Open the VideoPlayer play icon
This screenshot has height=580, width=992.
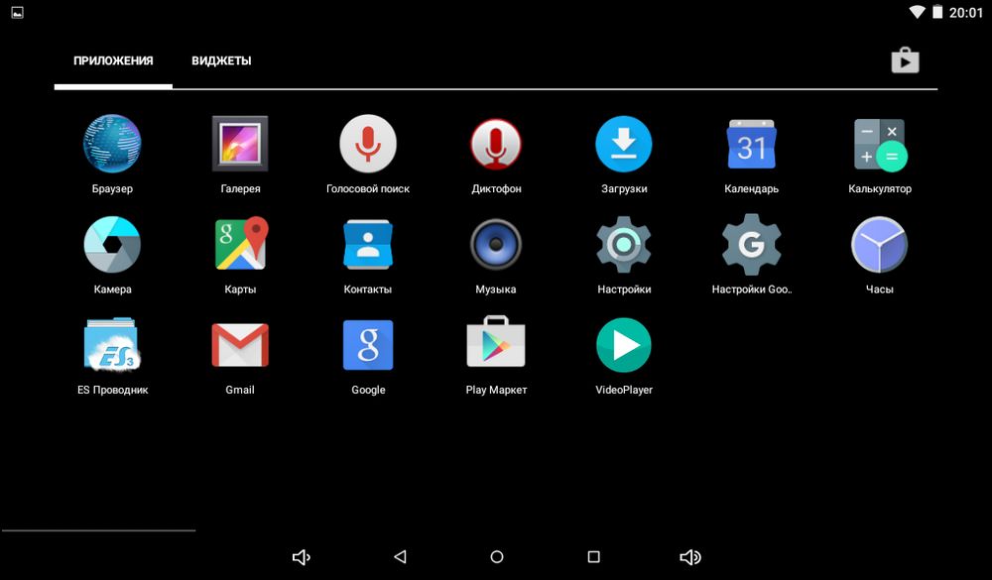[x=624, y=345]
